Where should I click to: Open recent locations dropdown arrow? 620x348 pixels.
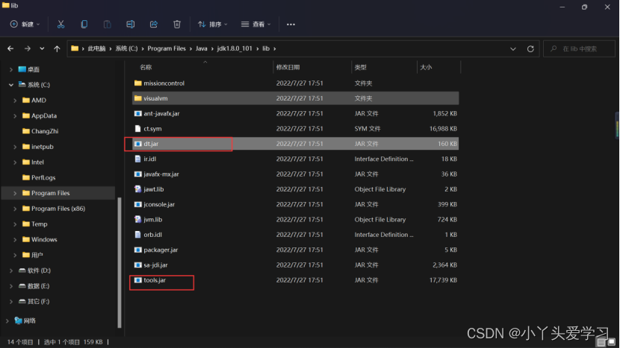point(42,48)
